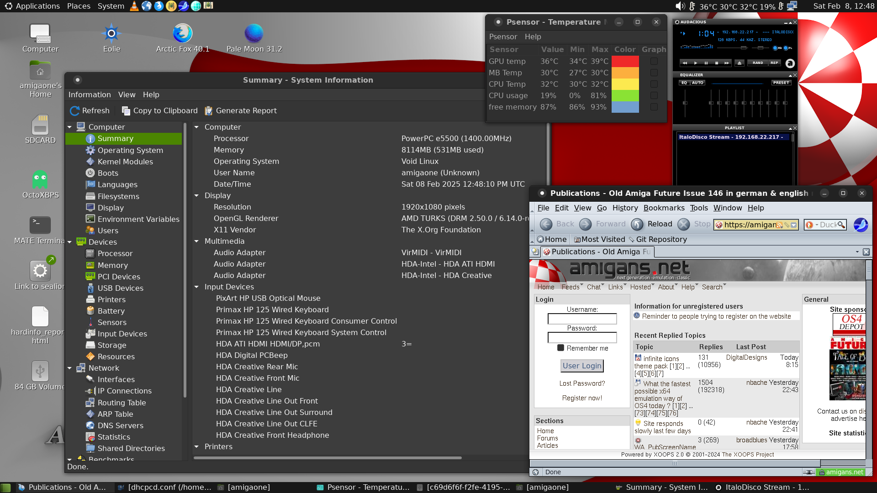
Task: Click the Register now! link
Action: 582,398
